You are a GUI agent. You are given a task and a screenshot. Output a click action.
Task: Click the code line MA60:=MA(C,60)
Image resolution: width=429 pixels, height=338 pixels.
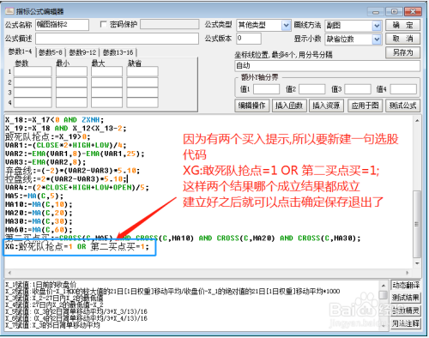click(x=39, y=230)
